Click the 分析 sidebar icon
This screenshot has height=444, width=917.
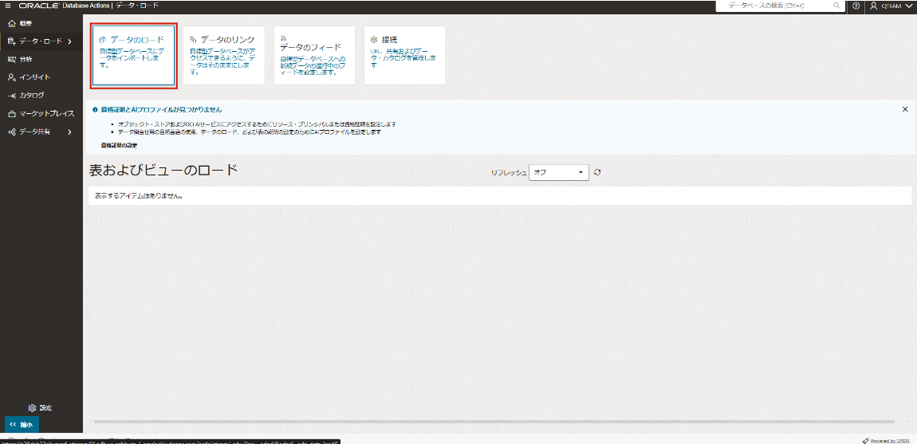(12, 59)
